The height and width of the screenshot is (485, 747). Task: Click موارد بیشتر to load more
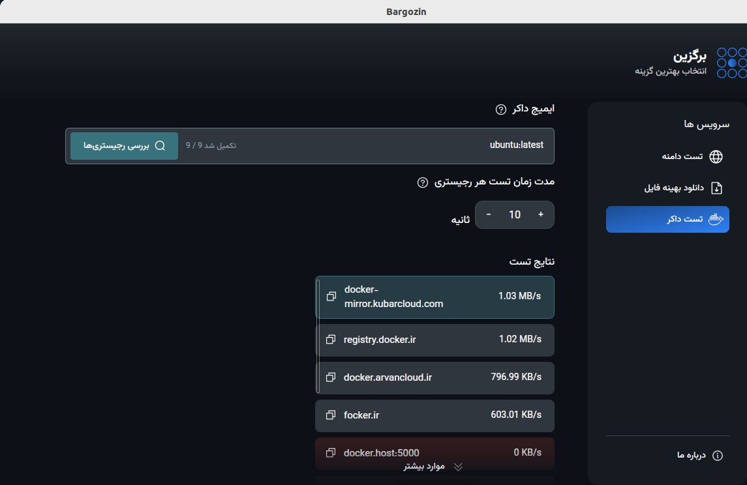[x=424, y=467]
